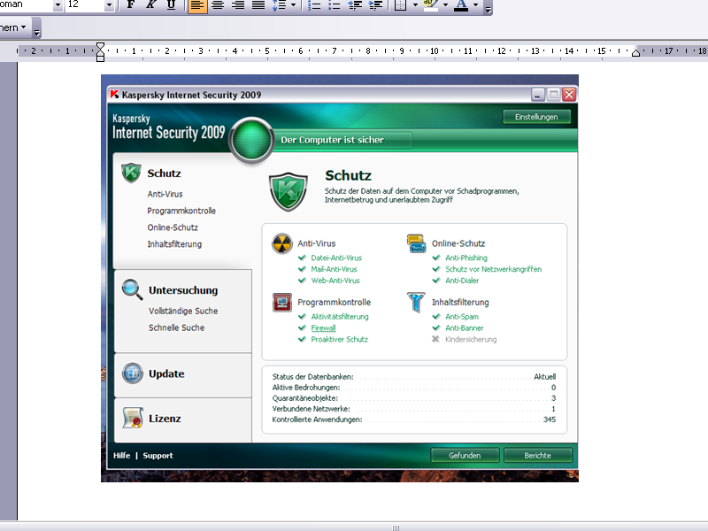The width and height of the screenshot is (708, 531).
Task: Click the right indent marker on ruler
Action: coord(635,53)
